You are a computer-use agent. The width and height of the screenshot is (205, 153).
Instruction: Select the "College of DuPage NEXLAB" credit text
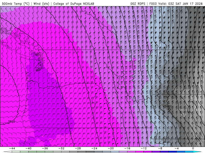click(x=74, y=4)
